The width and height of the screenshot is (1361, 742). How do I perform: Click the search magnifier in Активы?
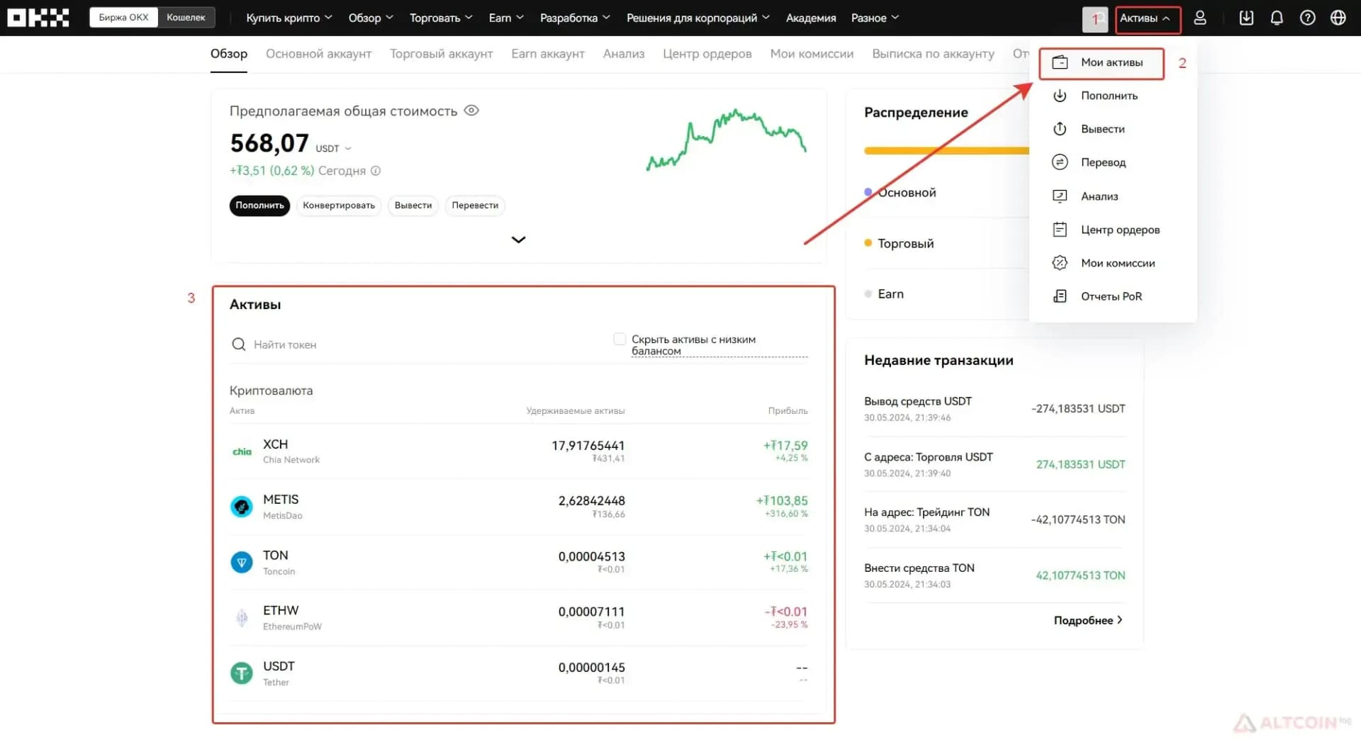pyautogui.click(x=238, y=344)
